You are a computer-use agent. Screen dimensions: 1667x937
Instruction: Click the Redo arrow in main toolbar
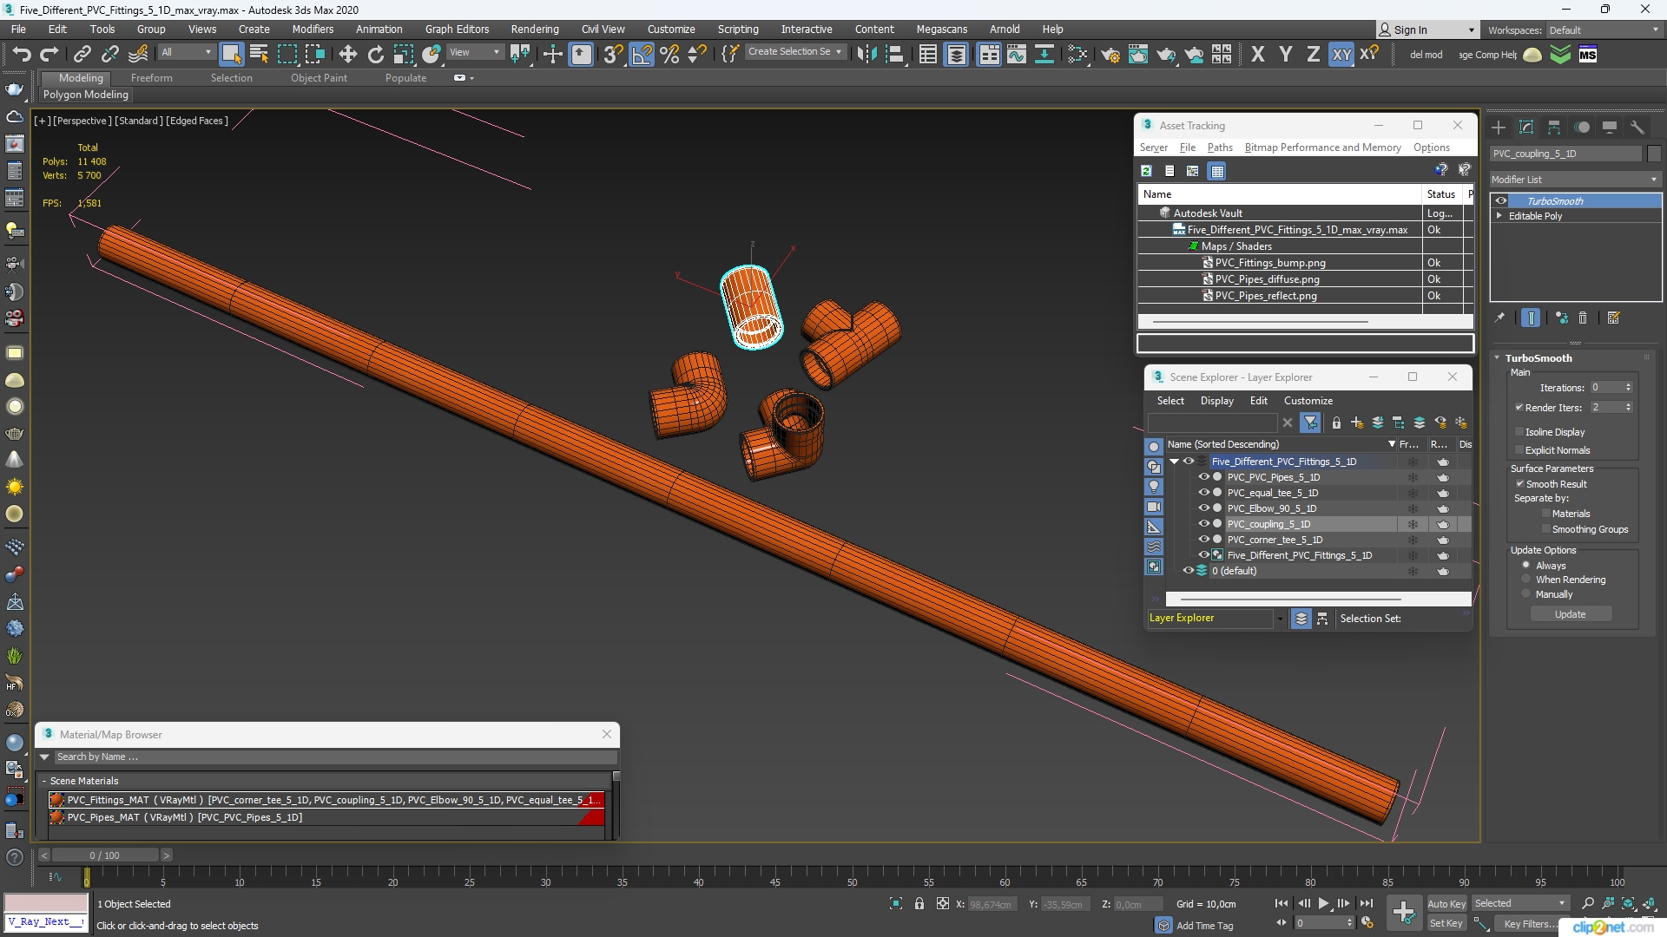[x=49, y=55]
